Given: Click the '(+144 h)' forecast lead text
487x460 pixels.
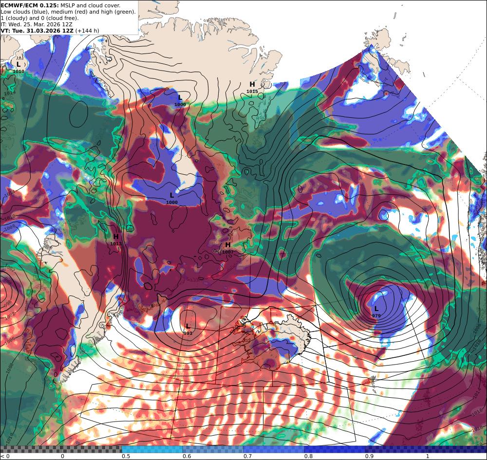Looking at the screenshot, I should [87, 31].
